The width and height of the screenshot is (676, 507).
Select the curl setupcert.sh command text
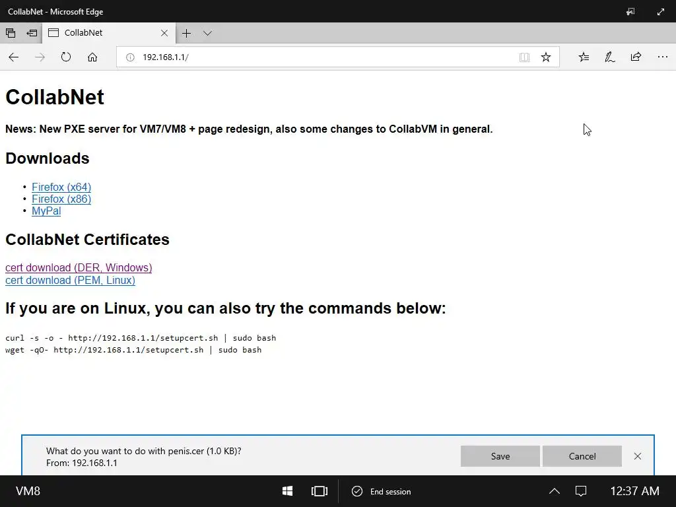click(x=141, y=338)
